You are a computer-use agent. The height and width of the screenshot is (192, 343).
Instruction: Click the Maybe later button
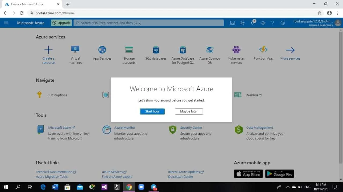coord(189,111)
